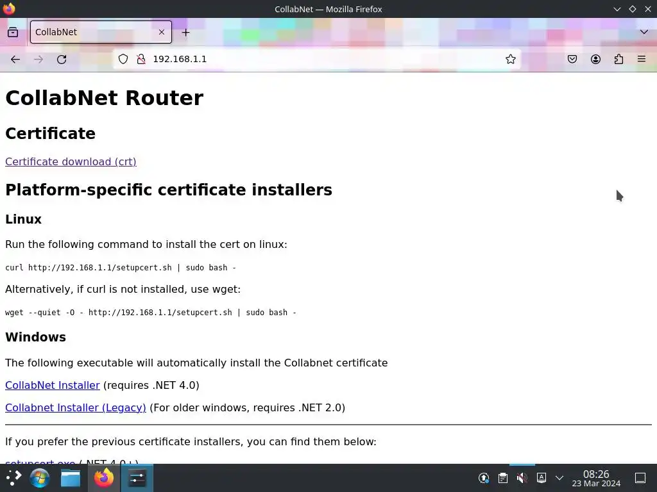
Task: Minimize the Firefox window
Action: pos(617,9)
